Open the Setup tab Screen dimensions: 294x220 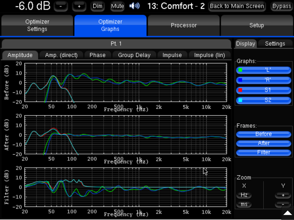click(x=257, y=25)
